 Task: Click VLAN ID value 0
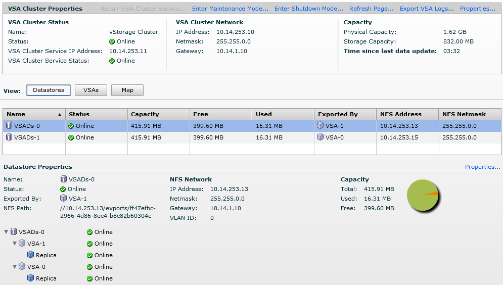click(212, 218)
